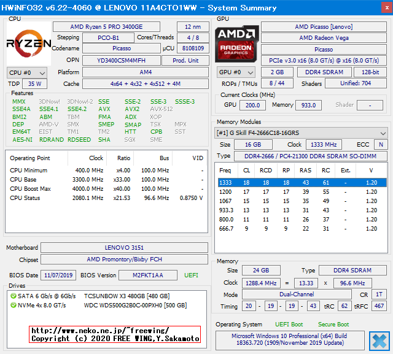Click the PCIe v3.0 x16 interface field
This screenshot has height=354, width=393.
(x=324, y=61)
